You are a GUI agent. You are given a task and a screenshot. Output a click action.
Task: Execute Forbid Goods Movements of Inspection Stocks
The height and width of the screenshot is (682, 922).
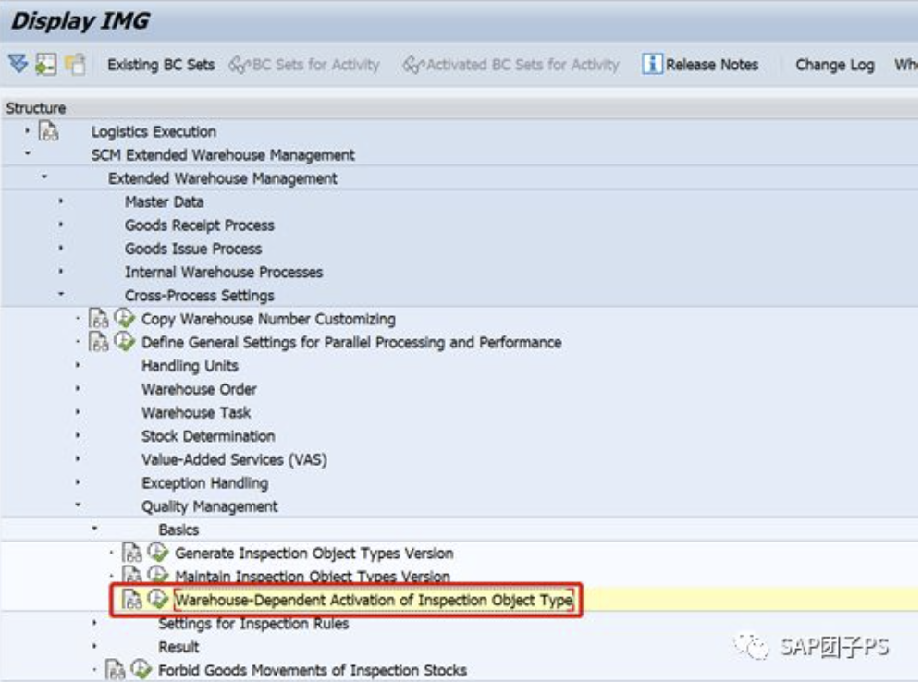click(141, 670)
